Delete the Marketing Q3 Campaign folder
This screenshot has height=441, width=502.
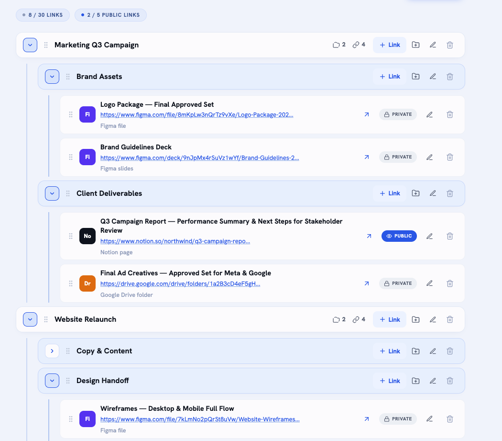point(450,45)
